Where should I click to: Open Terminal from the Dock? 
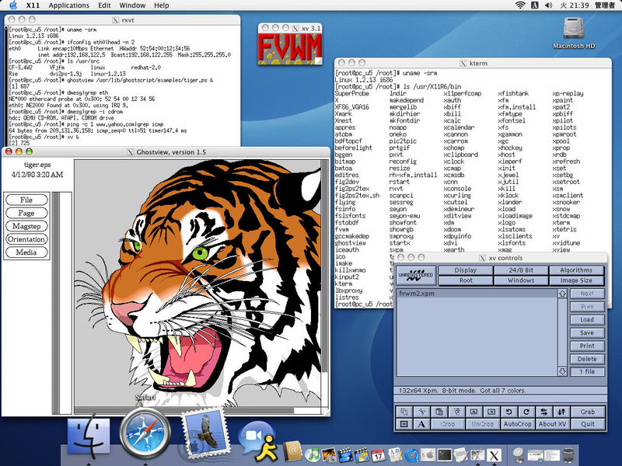(444, 454)
